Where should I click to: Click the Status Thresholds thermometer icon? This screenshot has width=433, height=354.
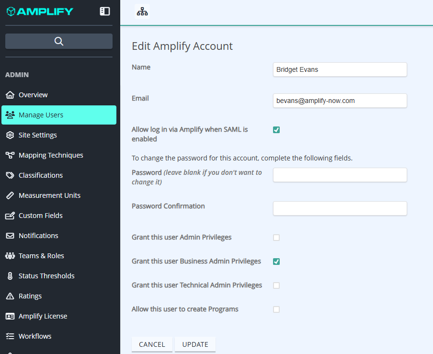(x=10, y=276)
